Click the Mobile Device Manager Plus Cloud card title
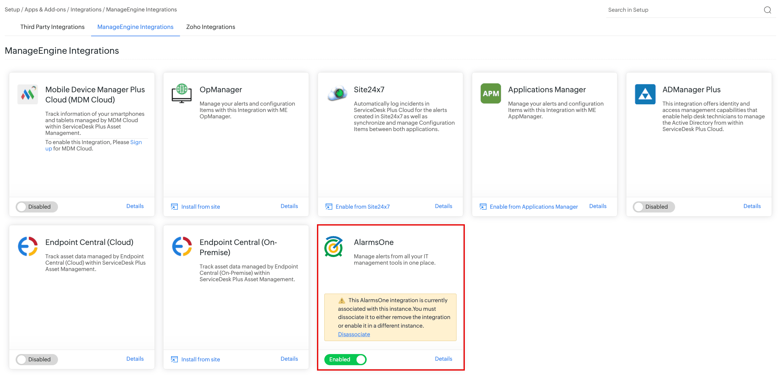Image resolution: width=778 pixels, height=376 pixels. click(95, 95)
